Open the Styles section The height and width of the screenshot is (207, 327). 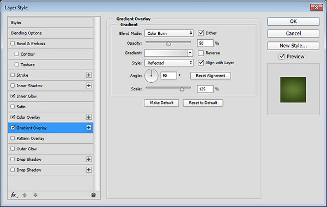click(x=51, y=22)
